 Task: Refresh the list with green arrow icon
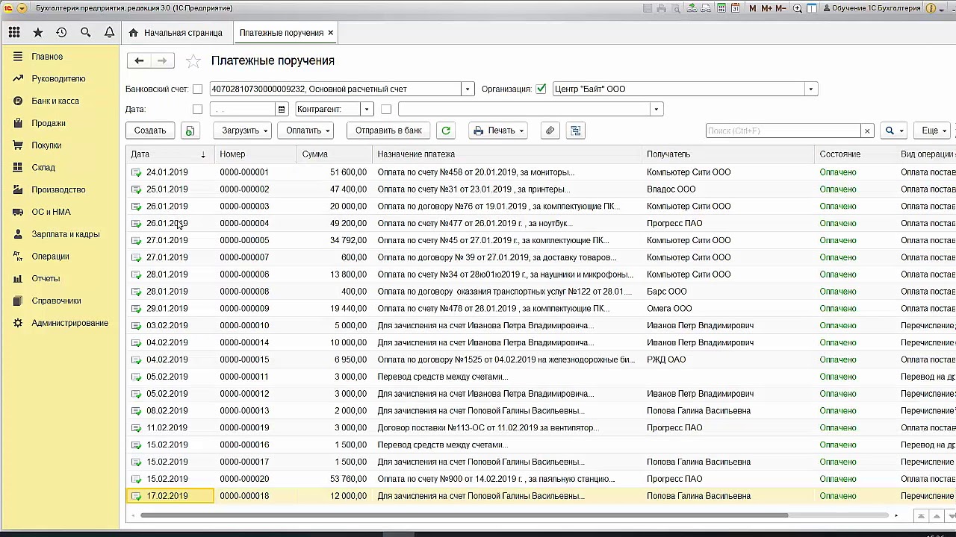[446, 131]
